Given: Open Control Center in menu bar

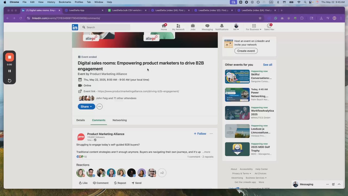Looking at the screenshot, I should tap(311, 2).
